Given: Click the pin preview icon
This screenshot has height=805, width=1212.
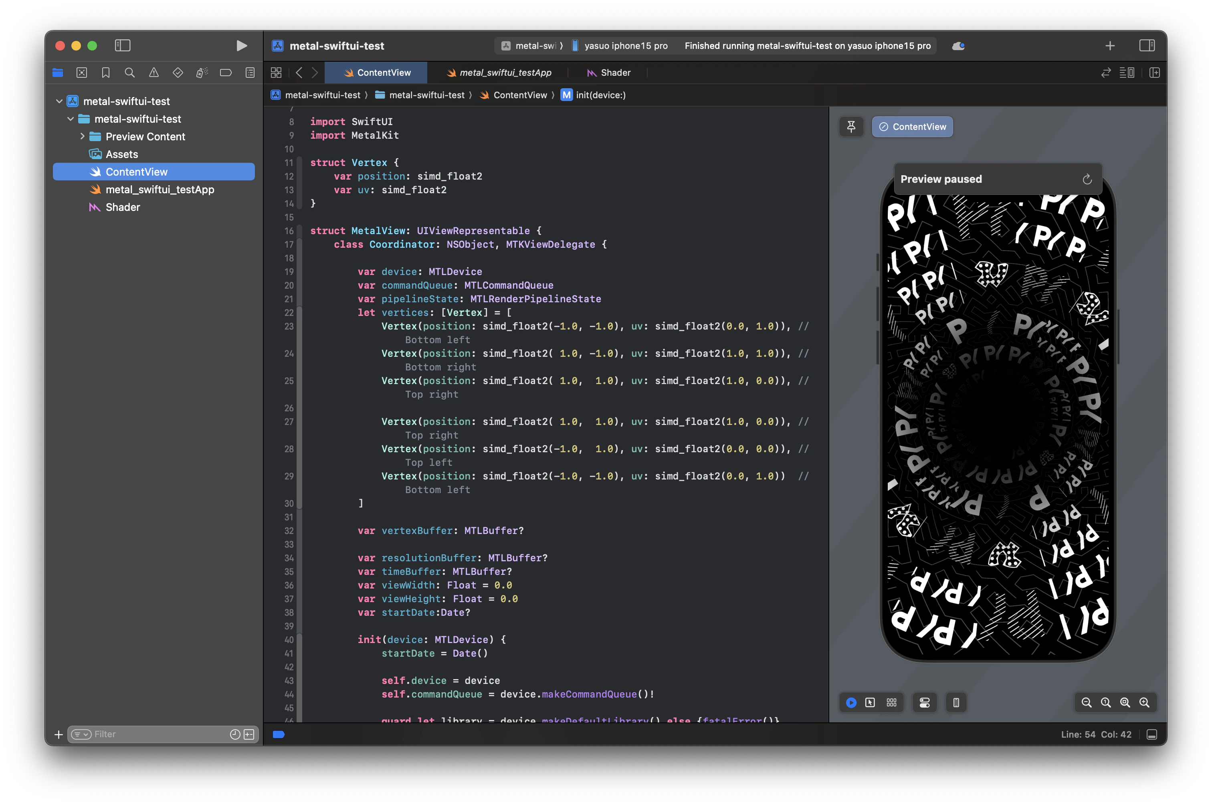Looking at the screenshot, I should pos(851,127).
